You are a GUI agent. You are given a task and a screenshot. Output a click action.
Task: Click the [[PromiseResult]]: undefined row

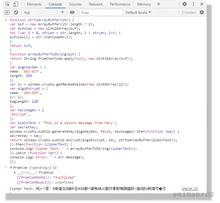45,183
